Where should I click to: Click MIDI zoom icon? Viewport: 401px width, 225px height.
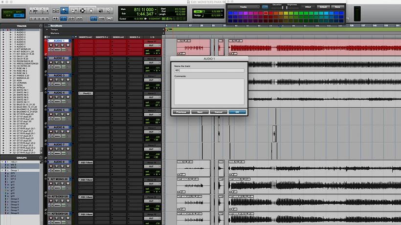pyautogui.click(x=42, y=11)
